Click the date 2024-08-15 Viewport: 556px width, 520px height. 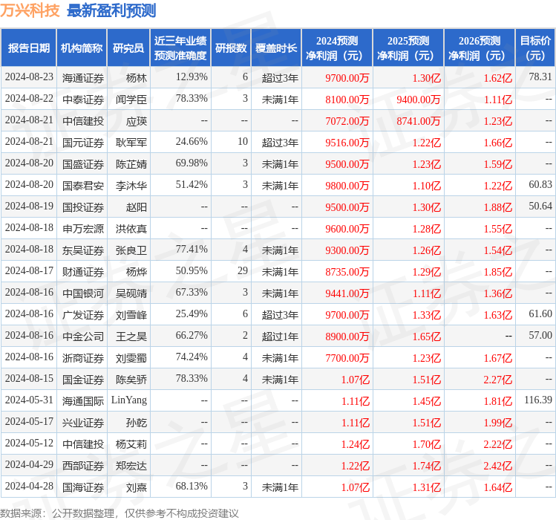pyautogui.click(x=29, y=379)
